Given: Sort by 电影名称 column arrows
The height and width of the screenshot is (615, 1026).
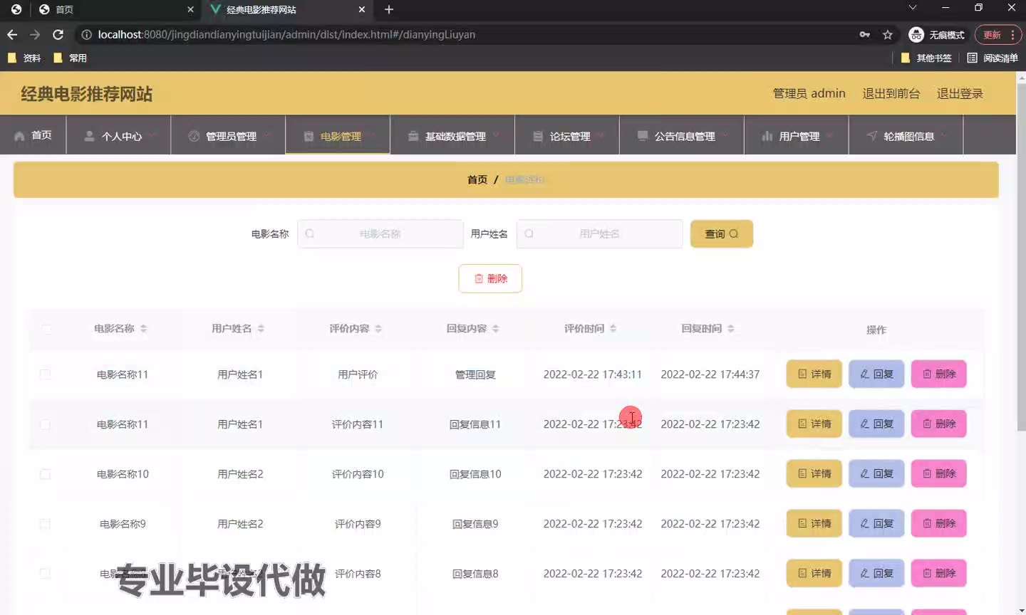Looking at the screenshot, I should tap(143, 328).
